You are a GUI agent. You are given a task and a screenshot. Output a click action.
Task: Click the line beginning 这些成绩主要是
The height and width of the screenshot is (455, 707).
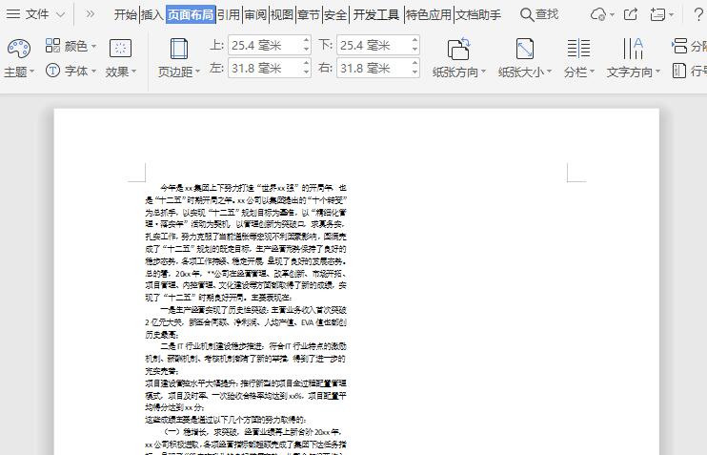[x=226, y=420]
